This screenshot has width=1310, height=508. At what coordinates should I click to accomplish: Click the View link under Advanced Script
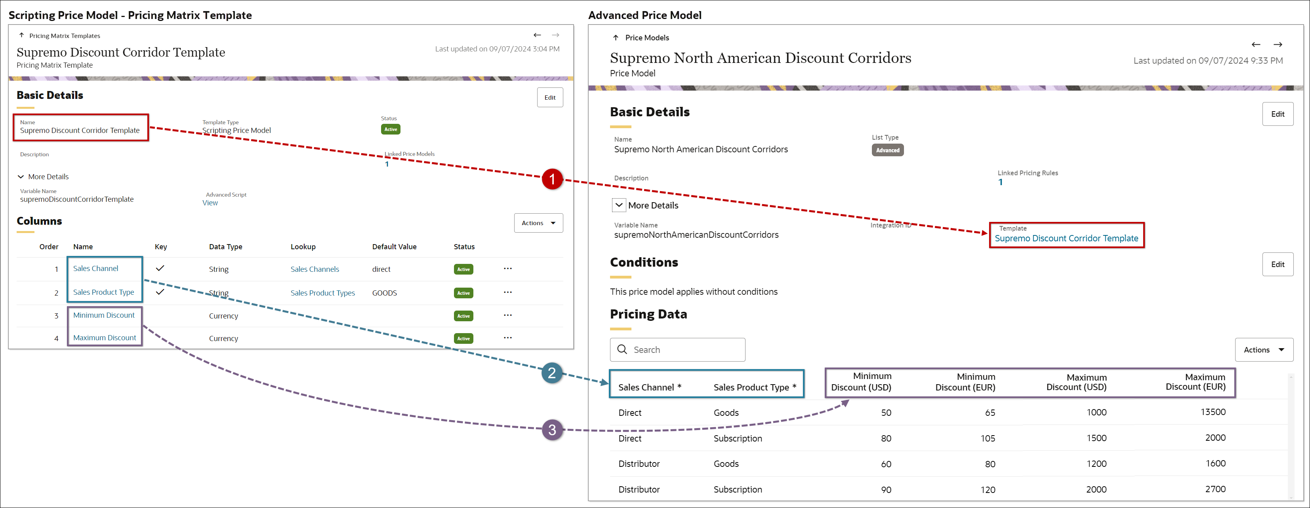pyautogui.click(x=210, y=202)
